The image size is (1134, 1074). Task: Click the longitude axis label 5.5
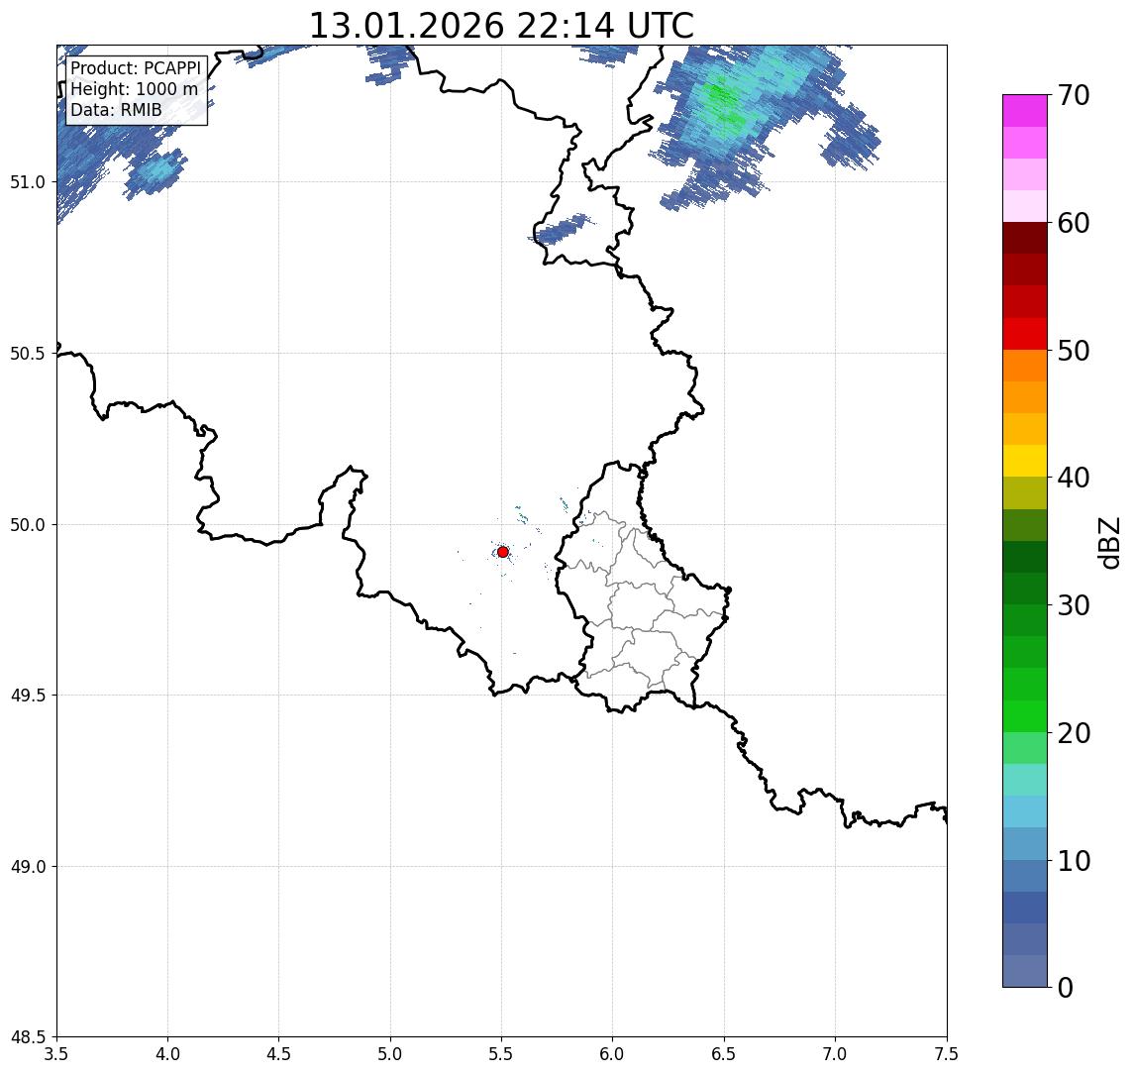[501, 1054]
